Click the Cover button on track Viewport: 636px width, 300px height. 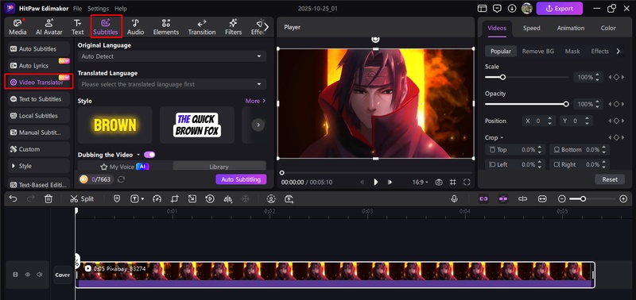tap(63, 275)
